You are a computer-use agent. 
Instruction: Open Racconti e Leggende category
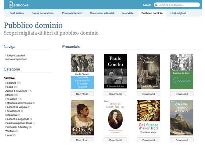coord(17,119)
